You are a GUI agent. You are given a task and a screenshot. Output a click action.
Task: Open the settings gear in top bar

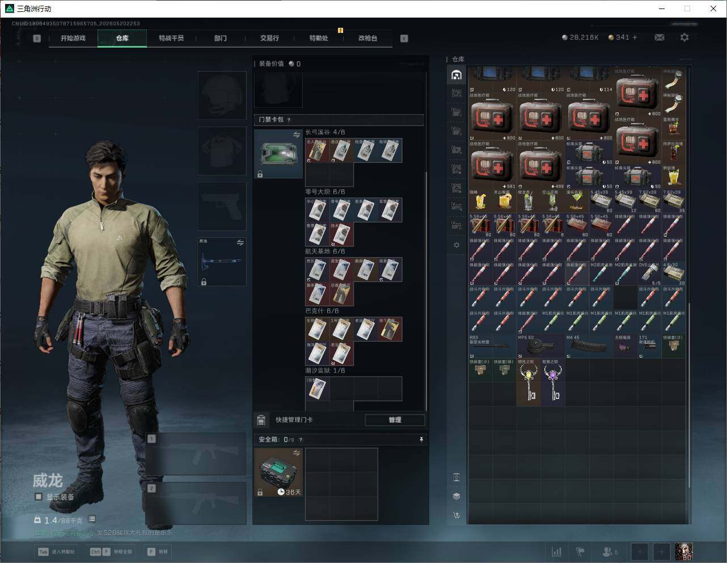tap(684, 37)
